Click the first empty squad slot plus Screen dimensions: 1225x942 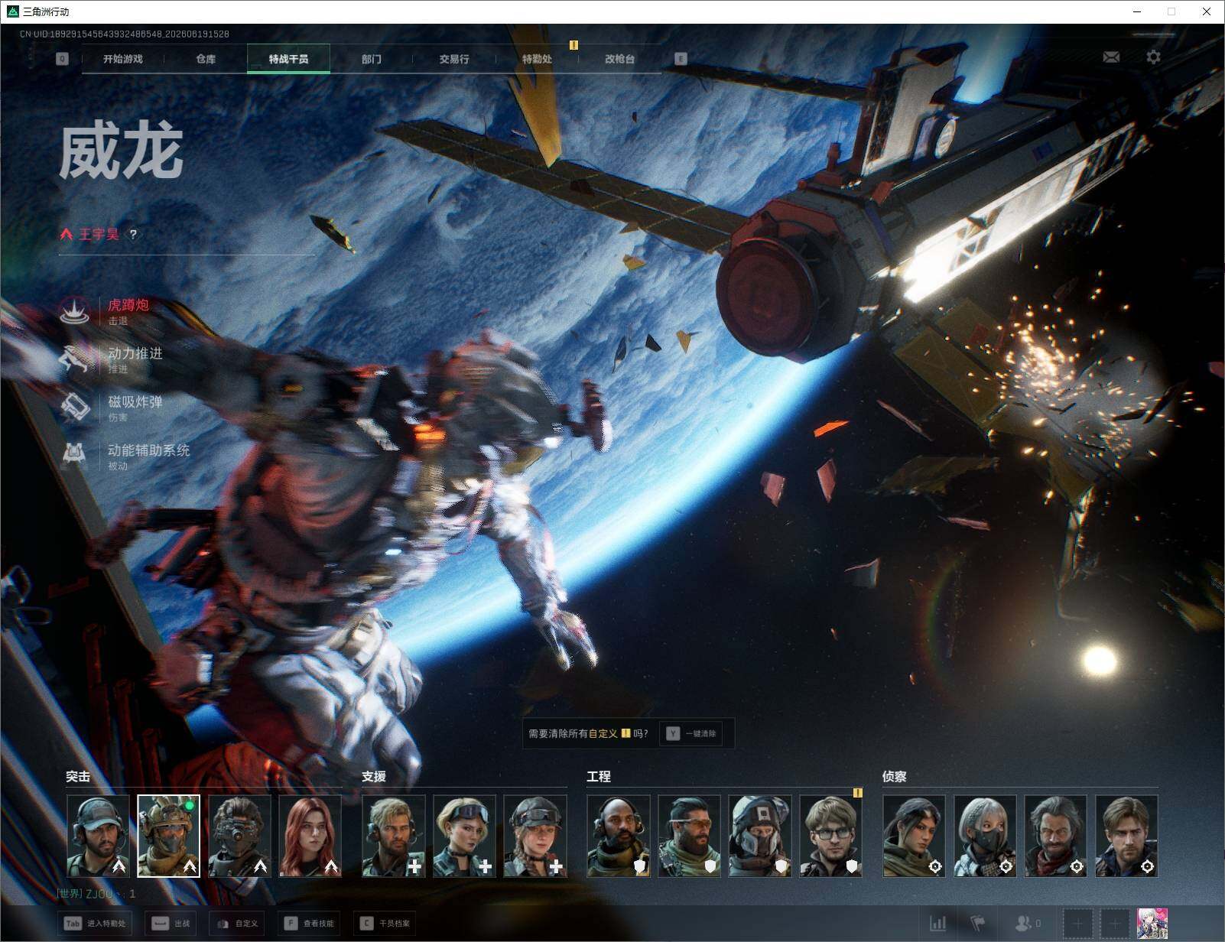coord(1078,924)
